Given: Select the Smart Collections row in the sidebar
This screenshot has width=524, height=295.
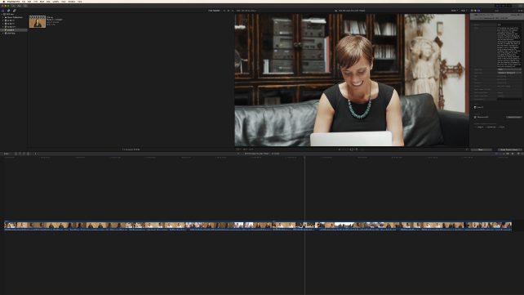Looking at the screenshot, I should coord(14,17).
